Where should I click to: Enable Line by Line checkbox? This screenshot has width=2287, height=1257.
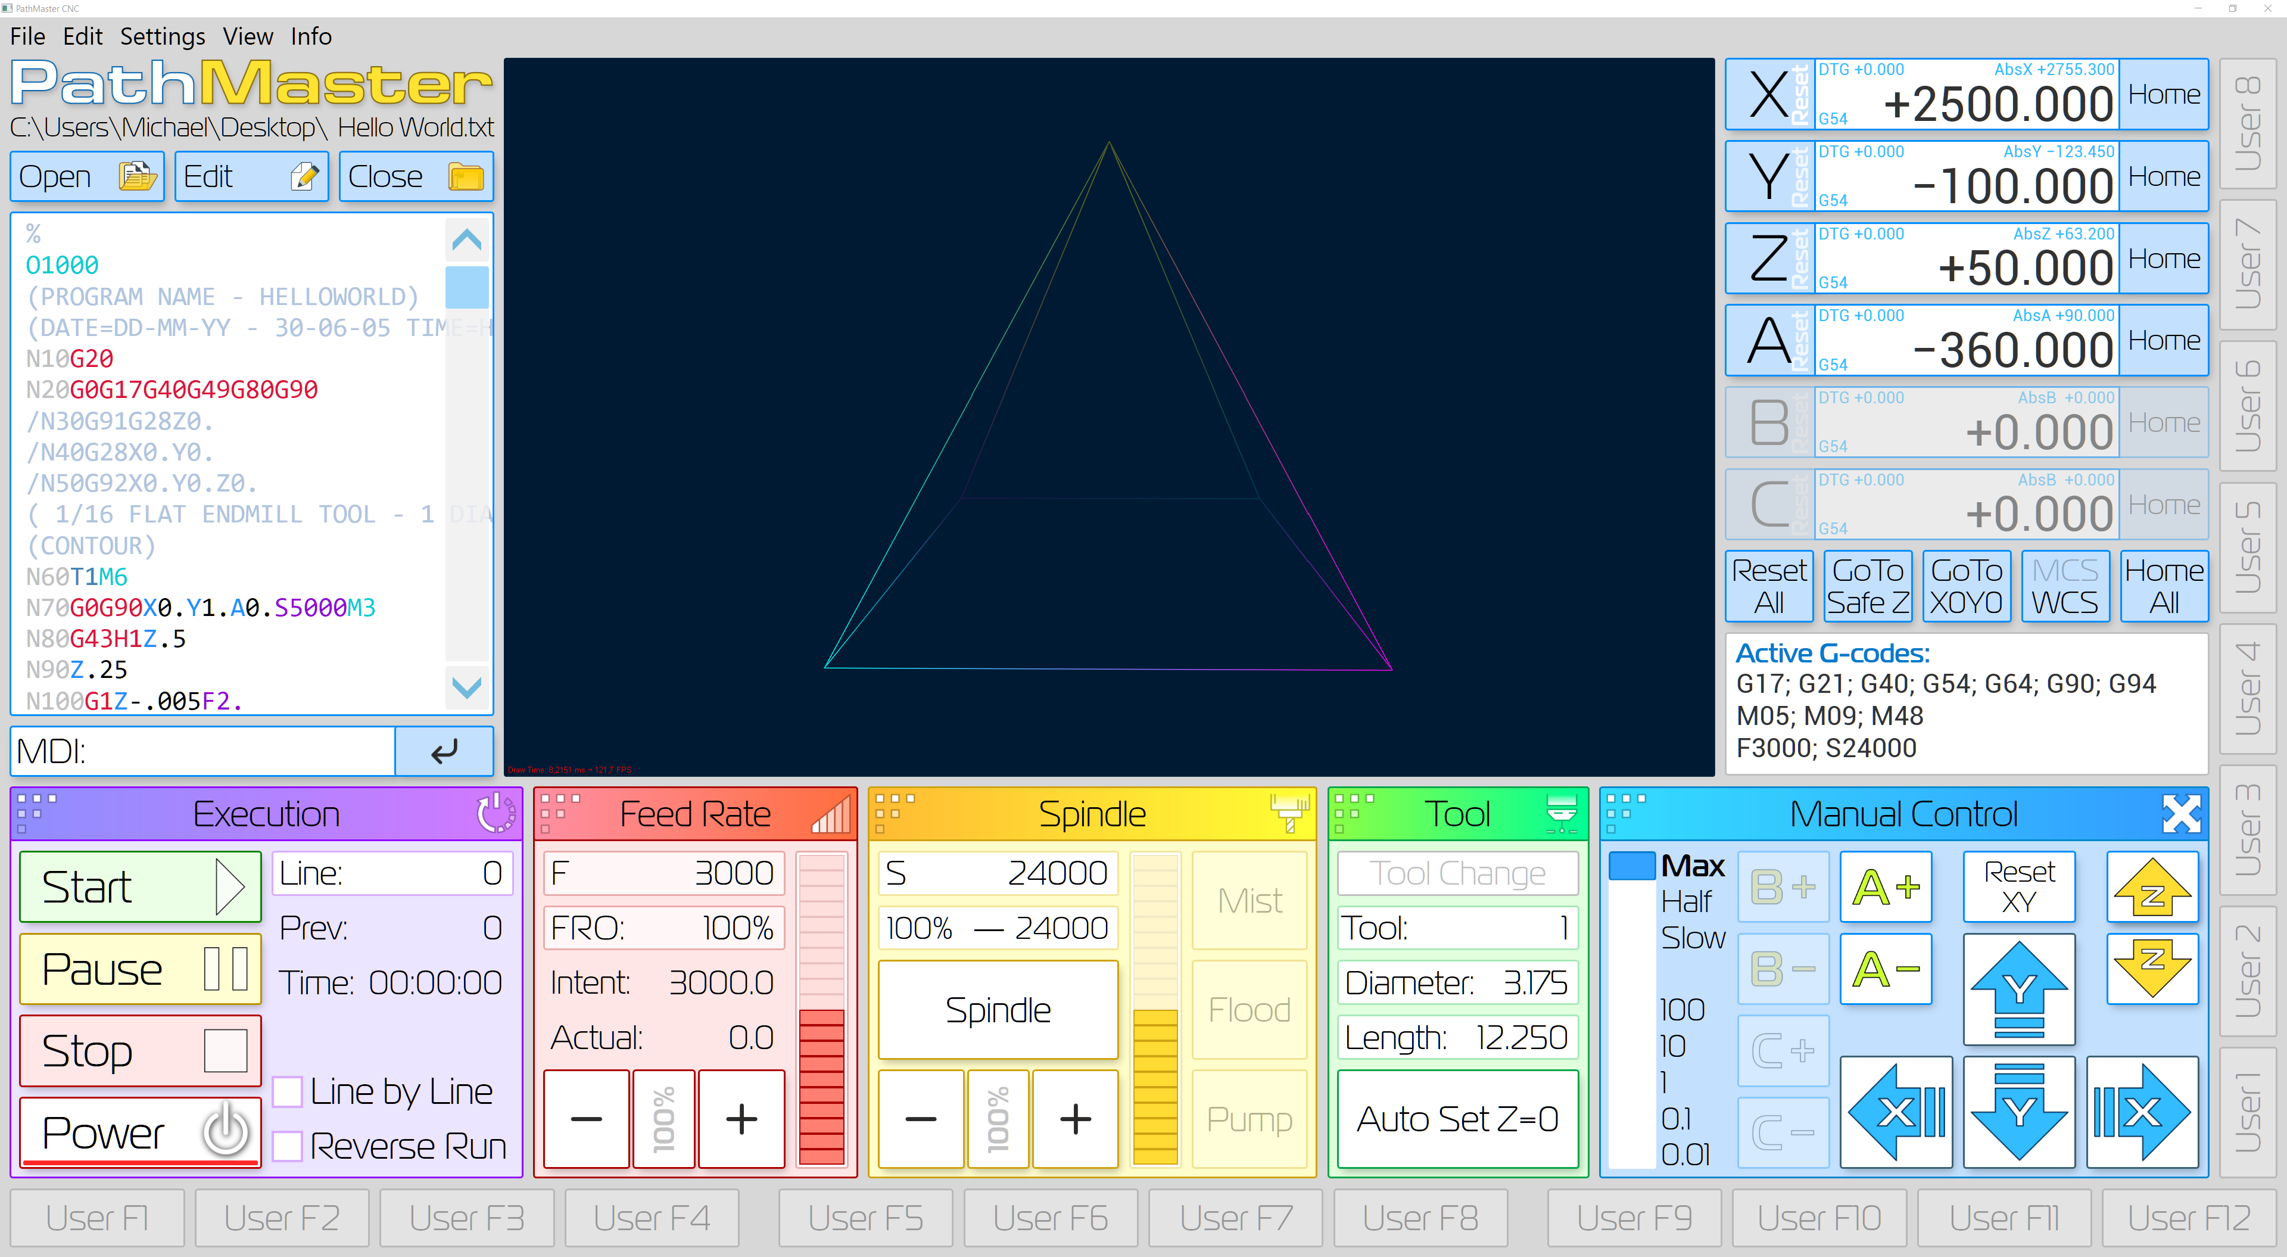click(288, 1092)
